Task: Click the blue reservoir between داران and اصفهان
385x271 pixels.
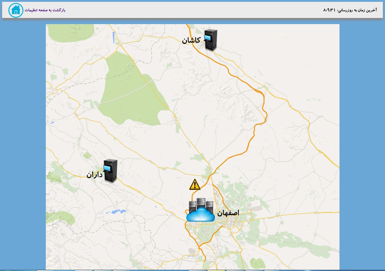Action: click(x=115, y=211)
